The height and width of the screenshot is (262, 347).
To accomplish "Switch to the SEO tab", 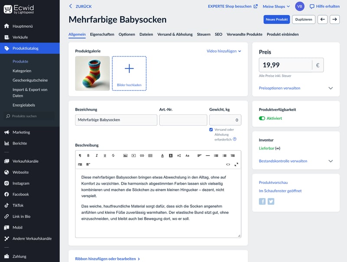I will [x=218, y=34].
